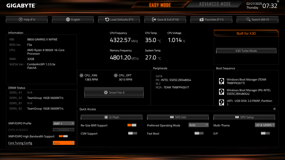Open Search (Alt-F)
Image resolution: width=285 pixels, height=160 pixels.
257,19
